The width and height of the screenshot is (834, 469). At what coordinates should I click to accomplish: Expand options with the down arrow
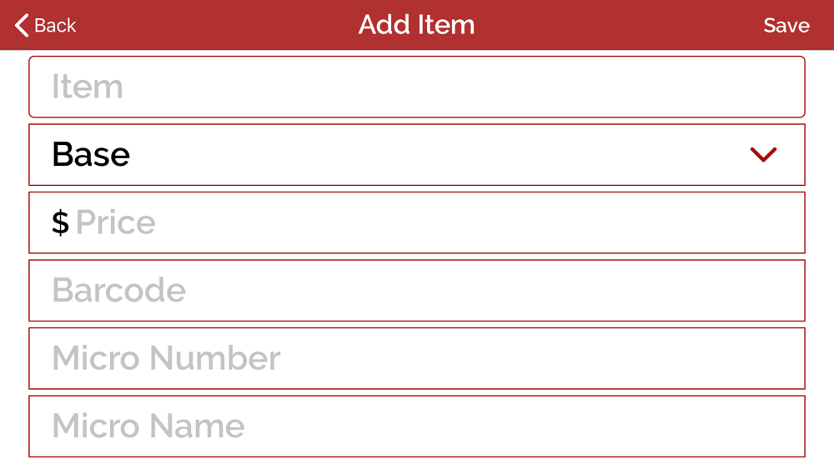point(763,155)
